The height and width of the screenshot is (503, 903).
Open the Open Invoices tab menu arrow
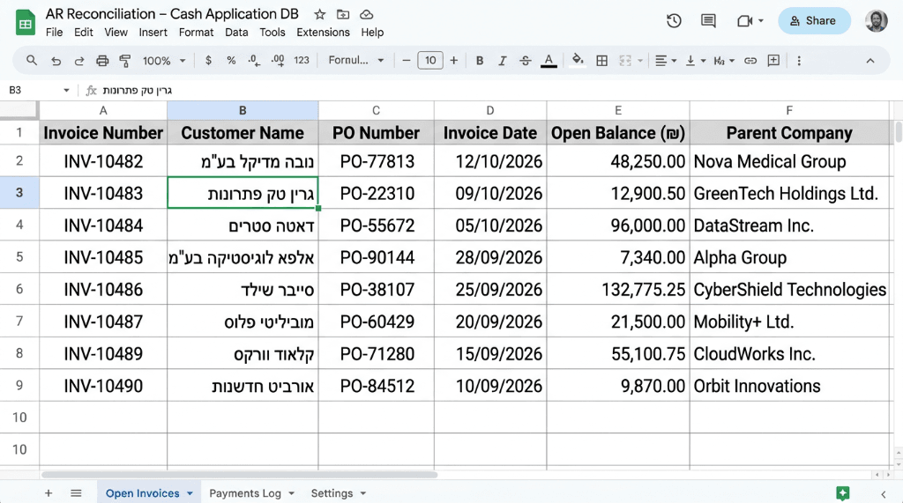[190, 494]
